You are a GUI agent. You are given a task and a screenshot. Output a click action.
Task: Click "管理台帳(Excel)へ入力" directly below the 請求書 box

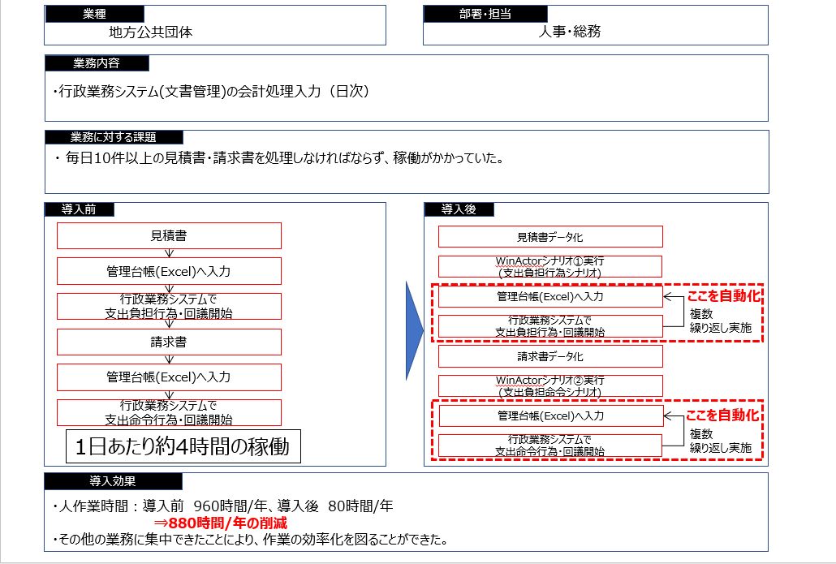(x=169, y=377)
